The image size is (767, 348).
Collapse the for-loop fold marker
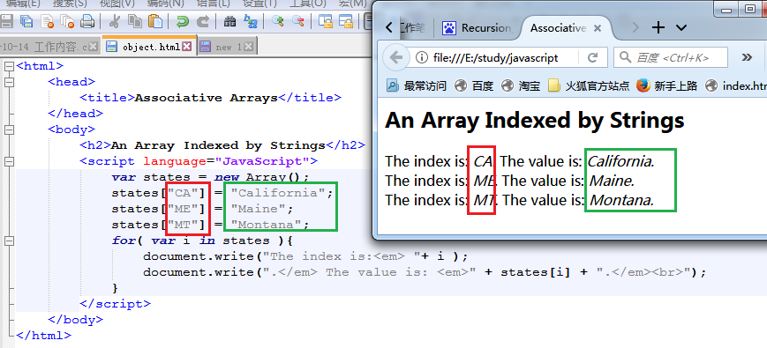tap(8, 241)
